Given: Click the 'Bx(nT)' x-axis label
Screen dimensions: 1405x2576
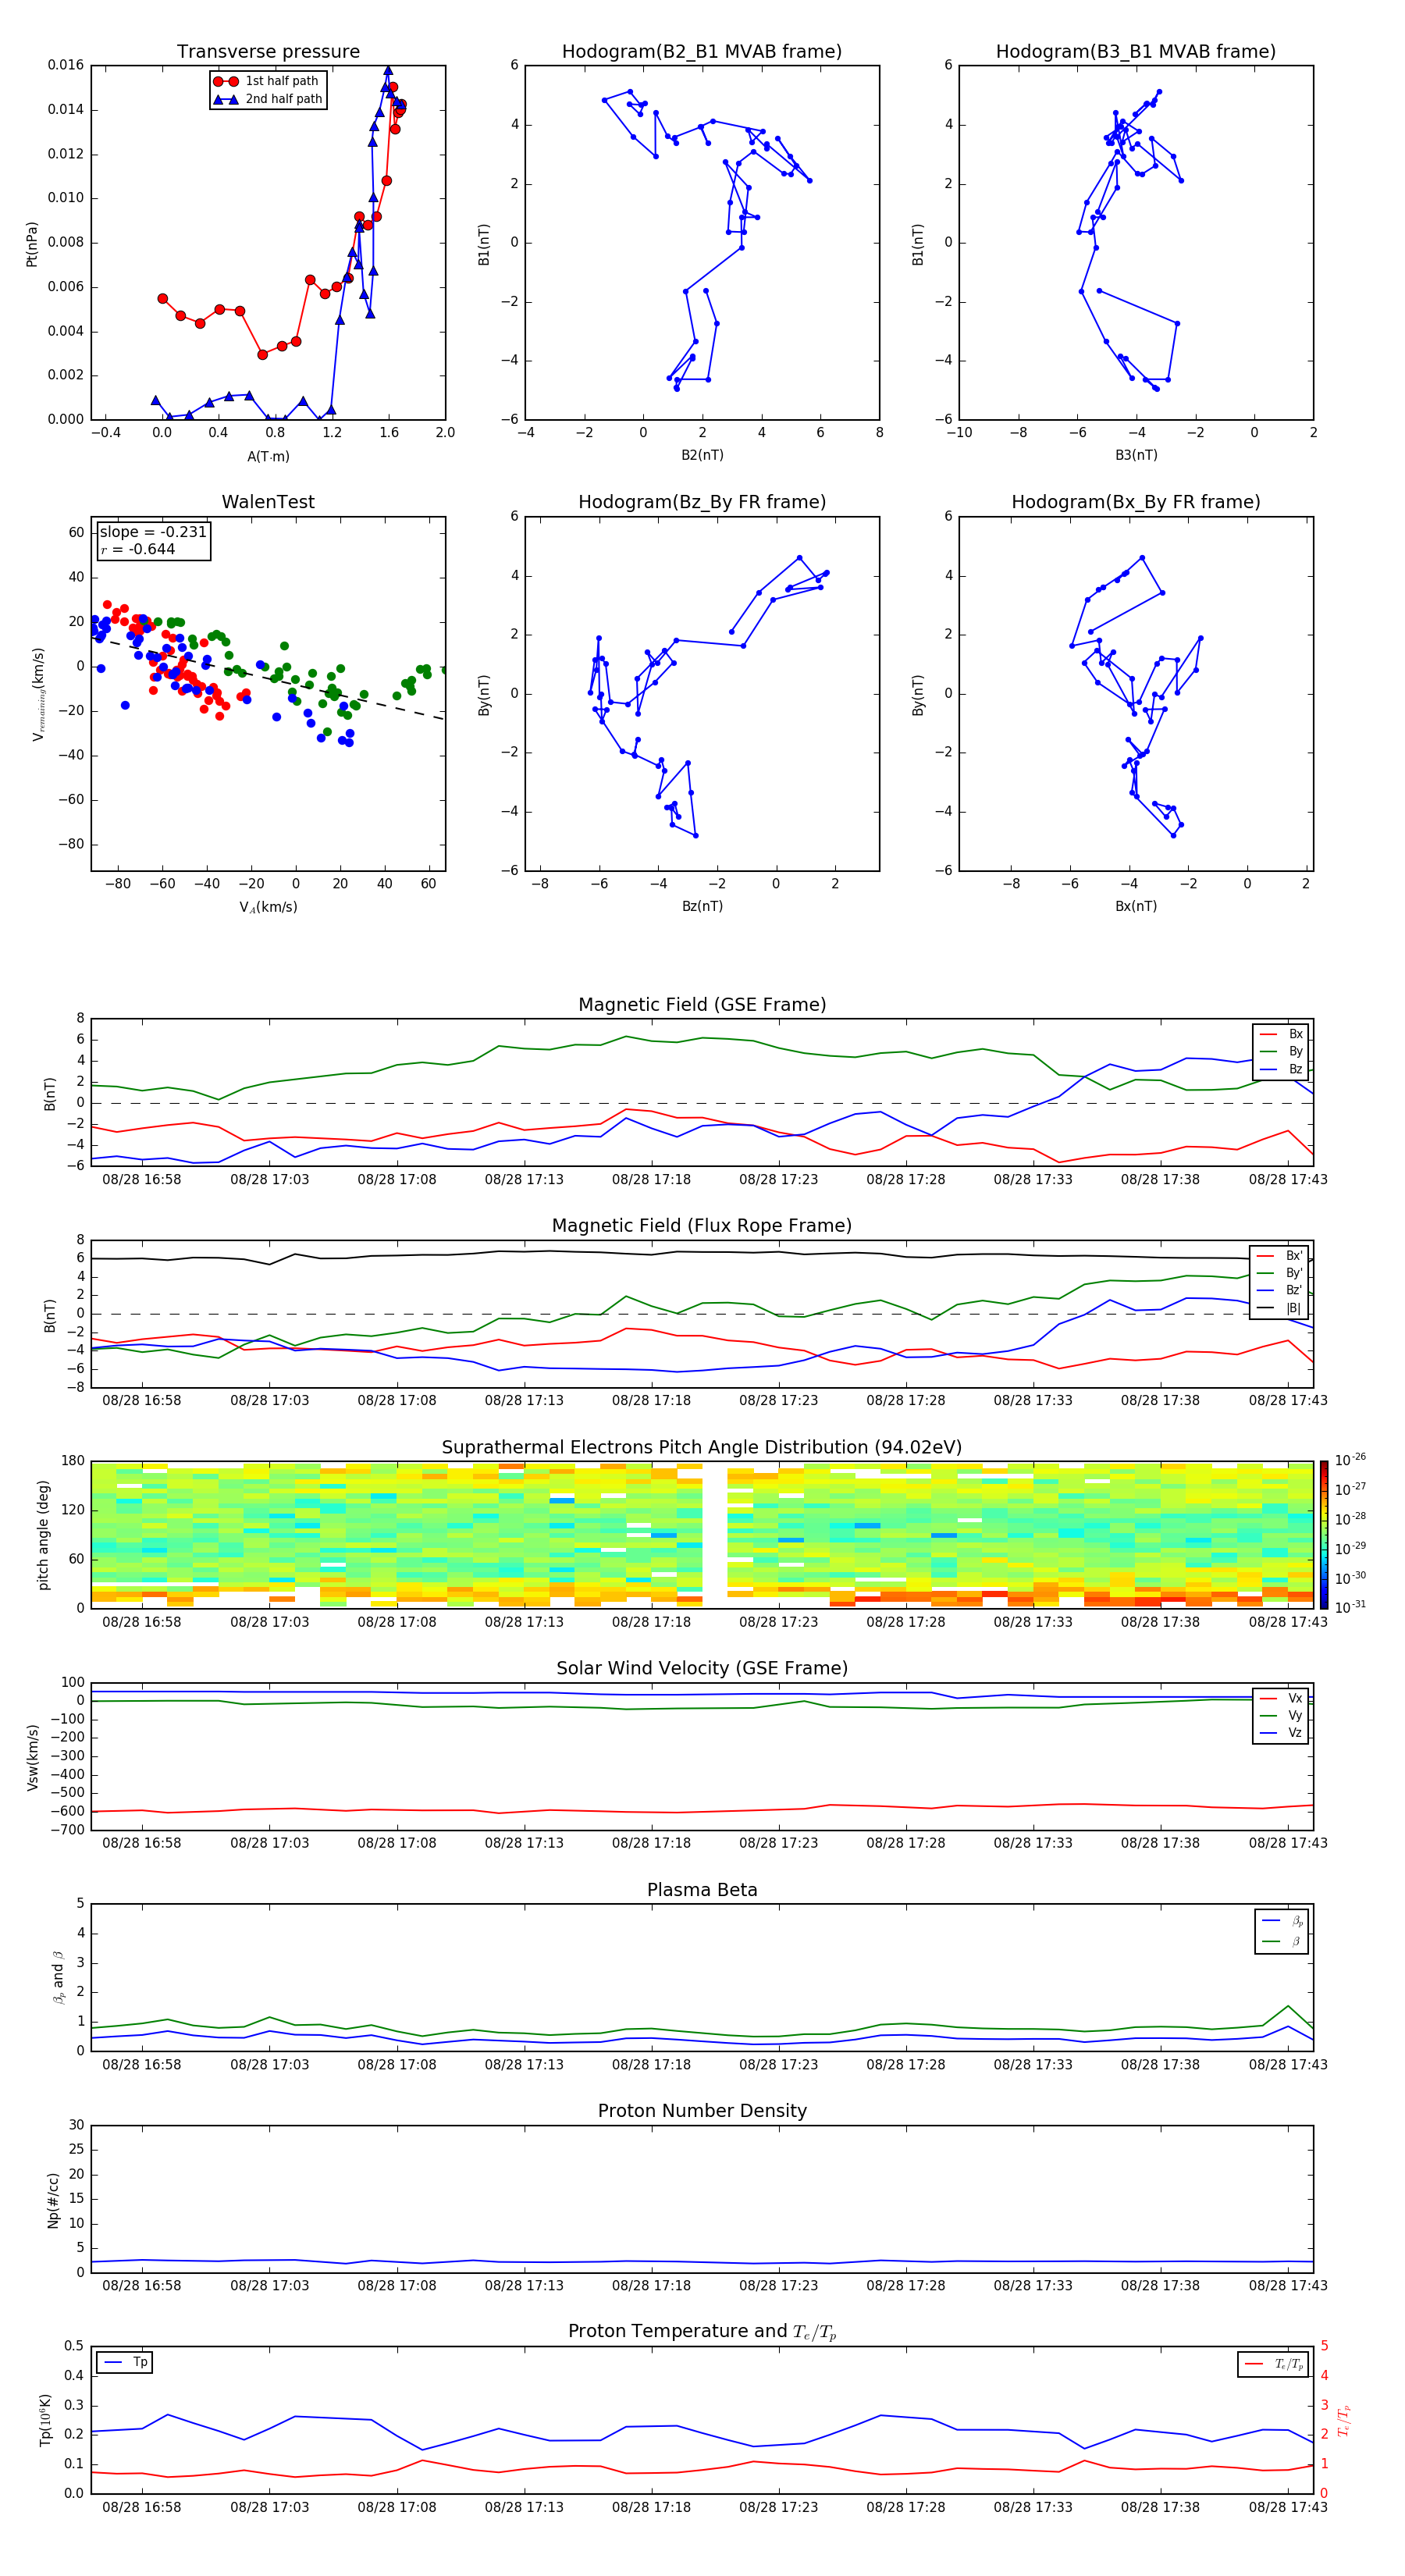Looking at the screenshot, I should point(1136,906).
